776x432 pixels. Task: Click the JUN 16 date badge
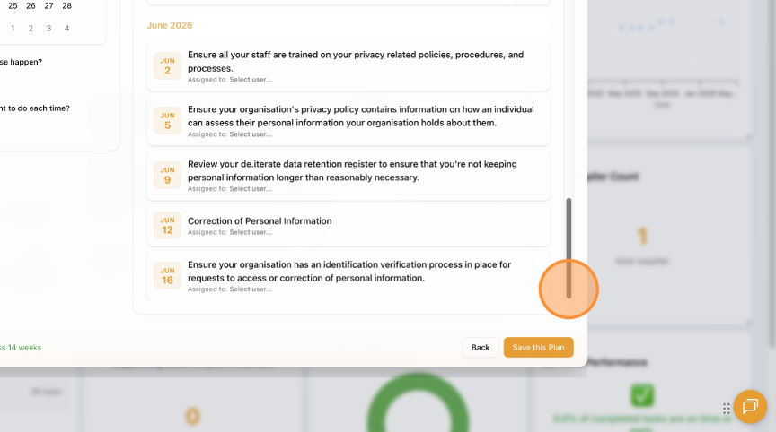pyautogui.click(x=167, y=275)
